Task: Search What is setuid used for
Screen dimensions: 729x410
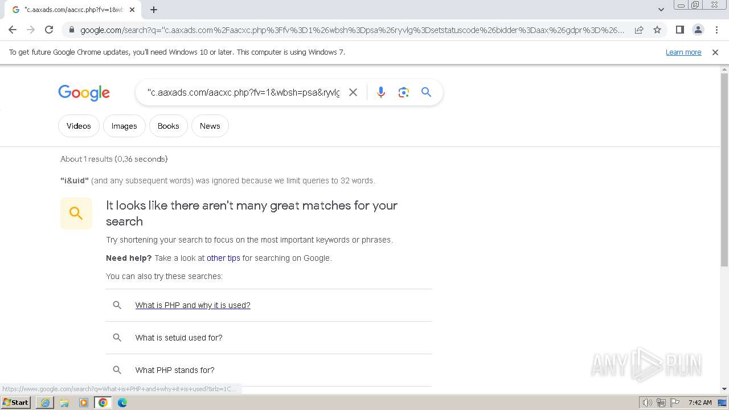Action: click(179, 338)
